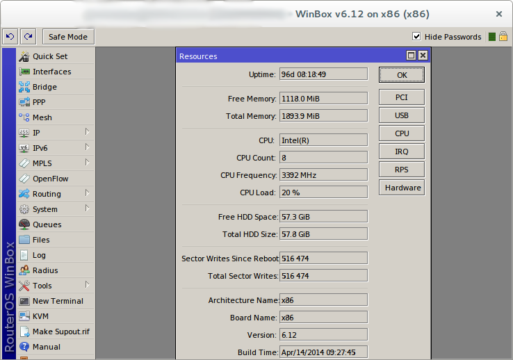Open Quick Set wizard icon
Image resolution: width=513 pixels, height=360 pixels.
(x=24, y=56)
